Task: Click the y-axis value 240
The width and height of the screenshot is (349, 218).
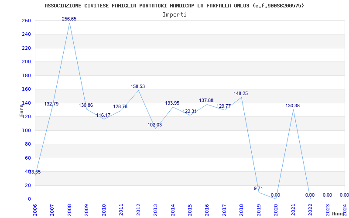Action: [26, 34]
